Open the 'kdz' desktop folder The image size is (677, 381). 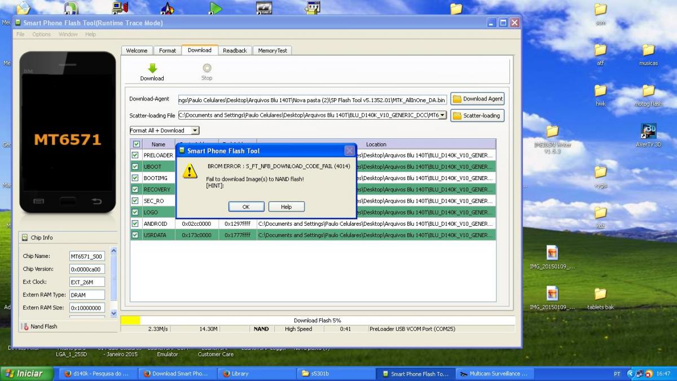click(x=600, y=212)
